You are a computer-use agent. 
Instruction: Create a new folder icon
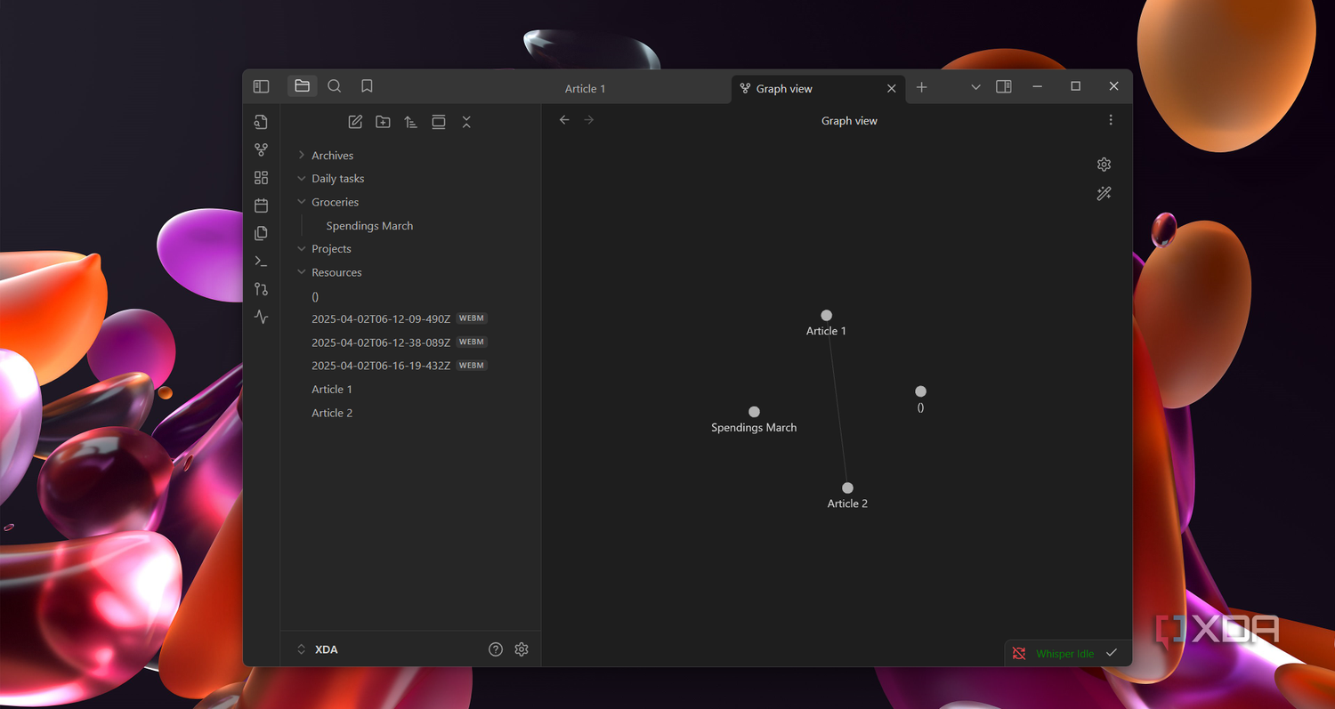383,122
